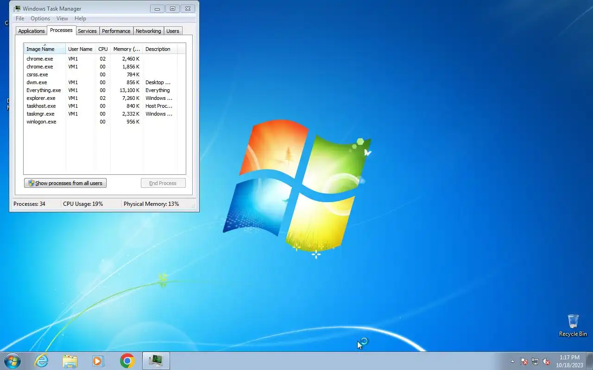
Task: Open the Help menu
Action: coord(80,18)
